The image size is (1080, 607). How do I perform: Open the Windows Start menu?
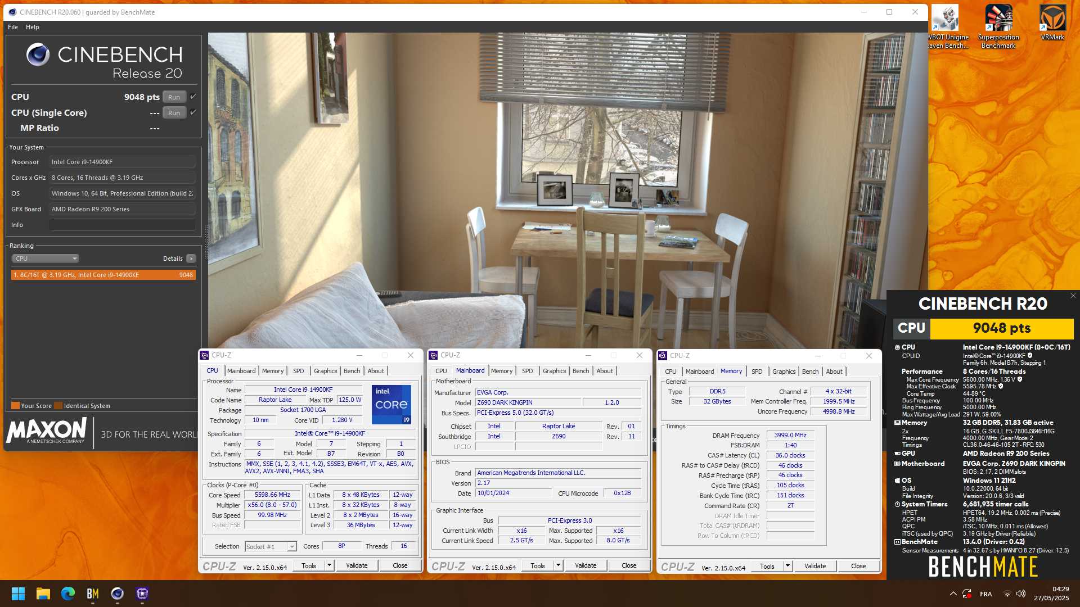[x=19, y=594]
